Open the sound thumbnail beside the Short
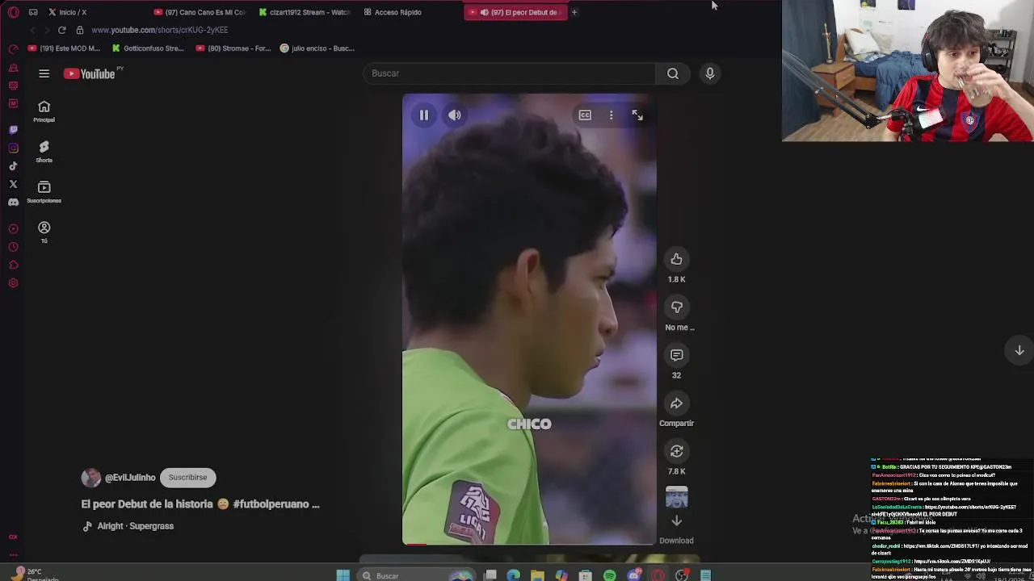Viewport: 1034px width, 581px height. pos(676,497)
